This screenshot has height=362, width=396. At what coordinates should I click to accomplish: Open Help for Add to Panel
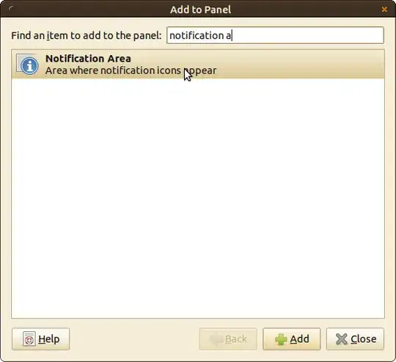(x=40, y=339)
